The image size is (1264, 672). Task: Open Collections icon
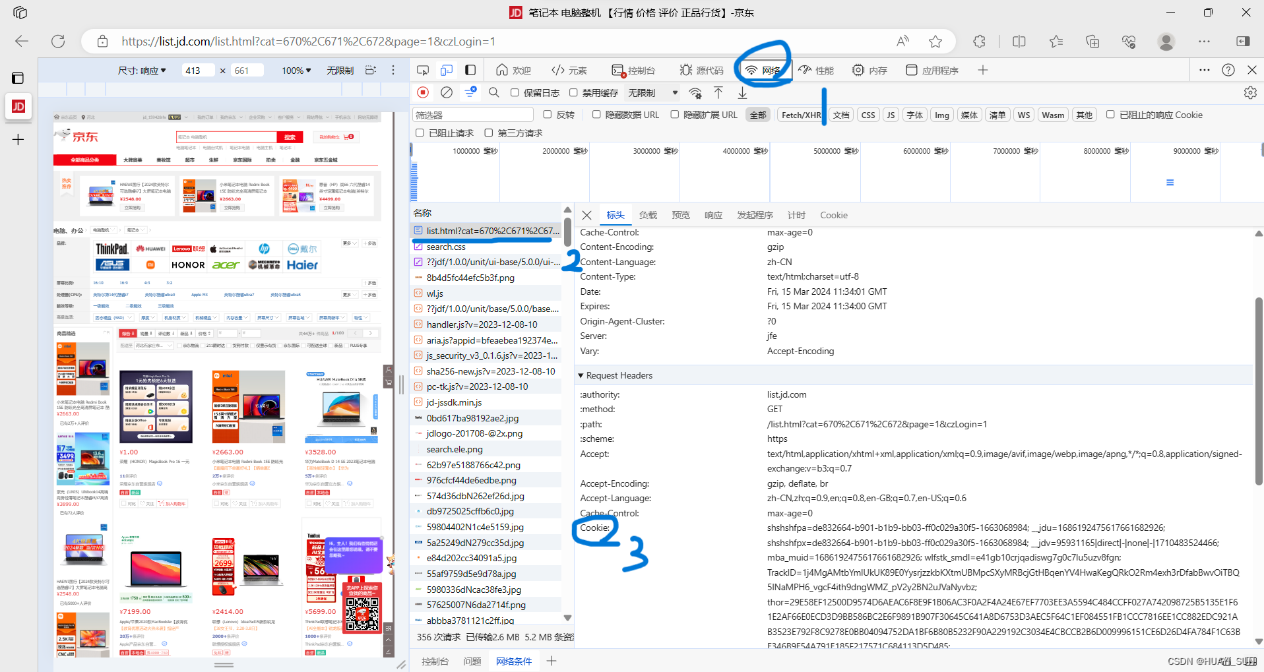pos(1092,41)
